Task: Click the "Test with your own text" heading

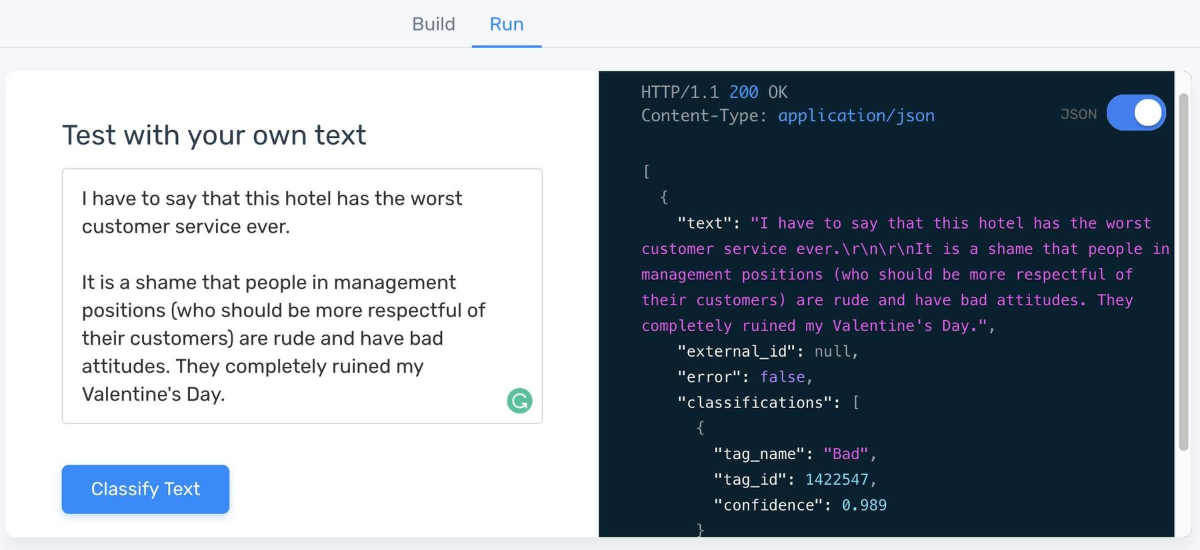Action: pos(214,135)
